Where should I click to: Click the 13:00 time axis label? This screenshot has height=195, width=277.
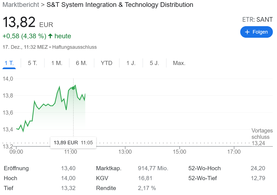[125, 151]
